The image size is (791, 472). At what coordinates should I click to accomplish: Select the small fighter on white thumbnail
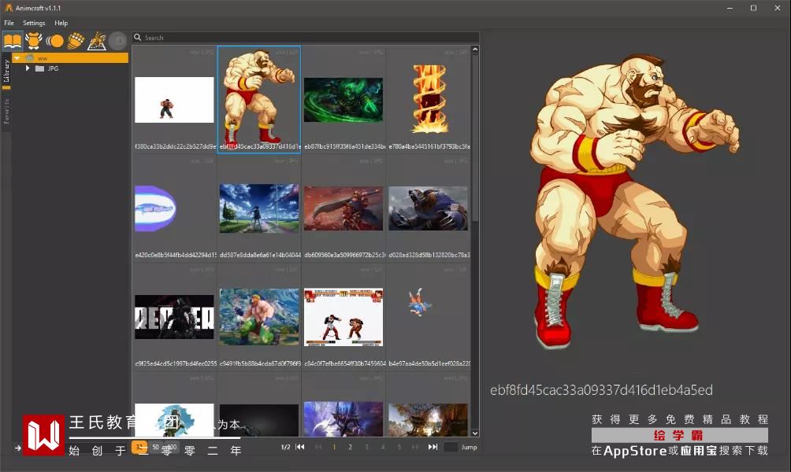174,100
